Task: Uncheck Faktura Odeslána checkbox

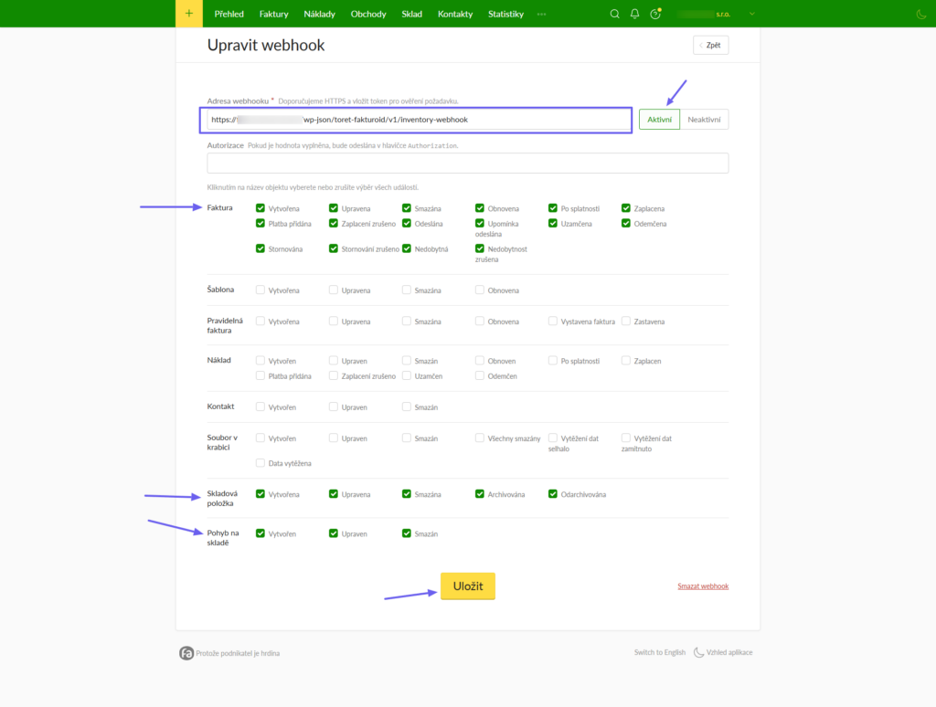Action: coord(407,223)
